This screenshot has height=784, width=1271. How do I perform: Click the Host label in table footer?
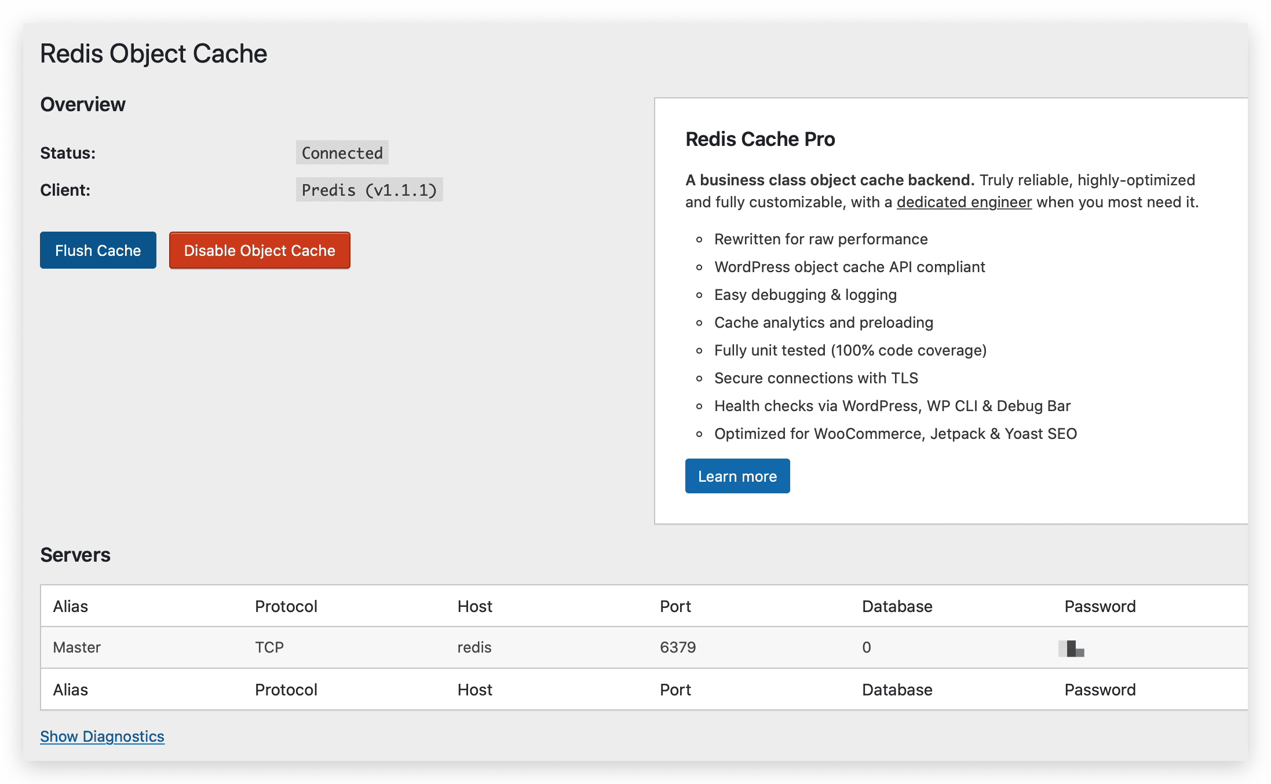474,690
